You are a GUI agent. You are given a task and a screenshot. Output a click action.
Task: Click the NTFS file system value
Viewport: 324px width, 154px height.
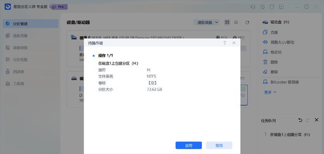(152, 76)
